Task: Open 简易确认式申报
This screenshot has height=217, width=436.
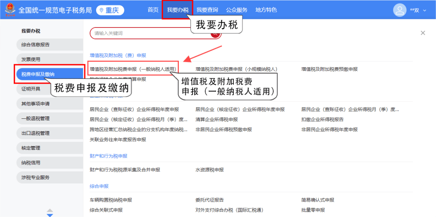Action: 318,200
